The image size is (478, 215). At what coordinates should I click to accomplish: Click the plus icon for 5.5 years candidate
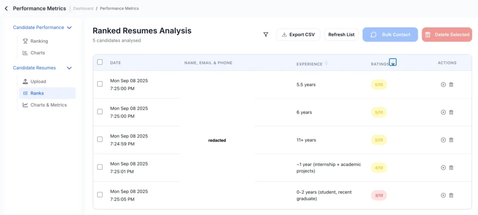tap(443, 85)
